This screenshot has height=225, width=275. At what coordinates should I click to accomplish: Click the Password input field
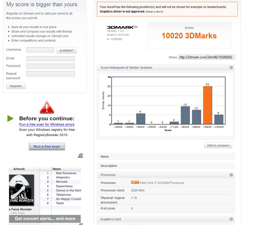[51, 66]
